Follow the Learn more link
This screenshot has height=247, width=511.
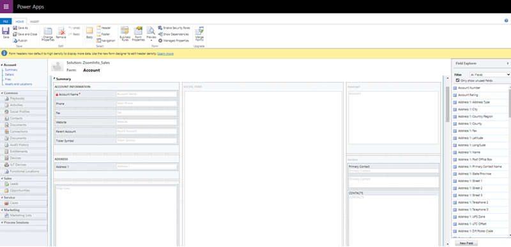[x=165, y=53]
